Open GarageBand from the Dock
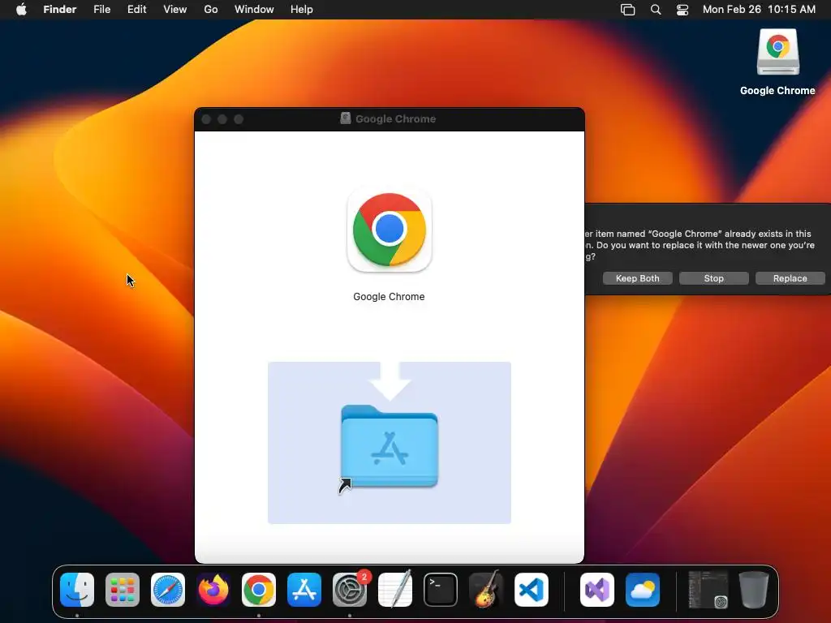The height and width of the screenshot is (623, 831). click(x=486, y=590)
